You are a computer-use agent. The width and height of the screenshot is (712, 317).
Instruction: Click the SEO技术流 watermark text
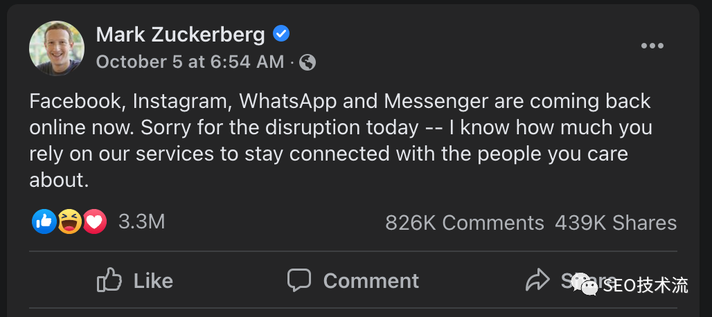[646, 285]
